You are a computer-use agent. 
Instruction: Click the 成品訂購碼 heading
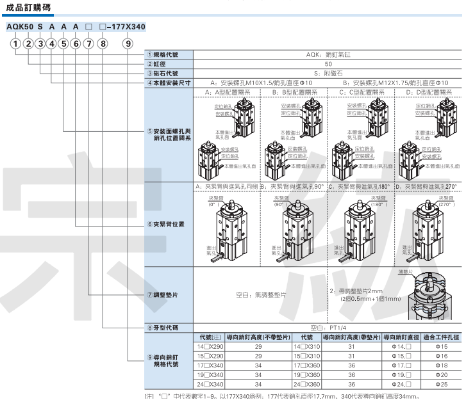coord(29,8)
